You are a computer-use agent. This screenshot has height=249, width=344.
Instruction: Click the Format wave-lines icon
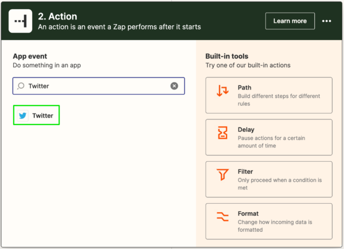pos(222,216)
